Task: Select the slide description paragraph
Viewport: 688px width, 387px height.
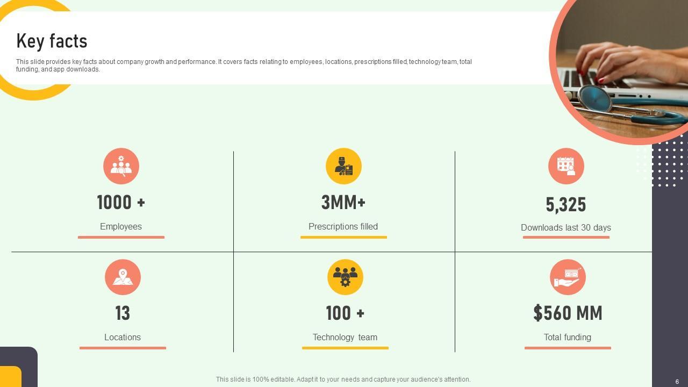Action: click(244, 66)
